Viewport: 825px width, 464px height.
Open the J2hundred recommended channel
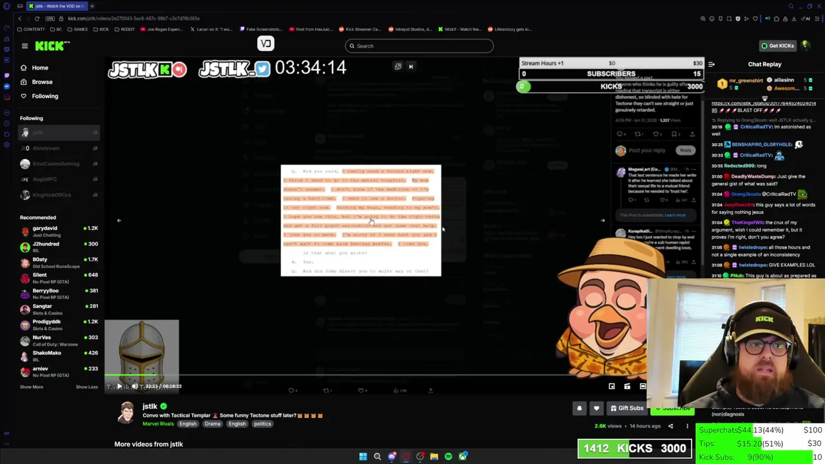tap(59, 247)
